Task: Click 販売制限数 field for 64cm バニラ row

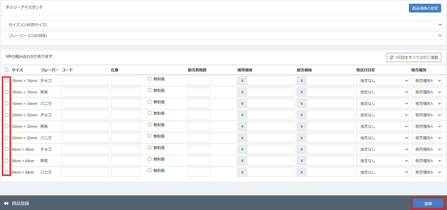Action: 199,172
